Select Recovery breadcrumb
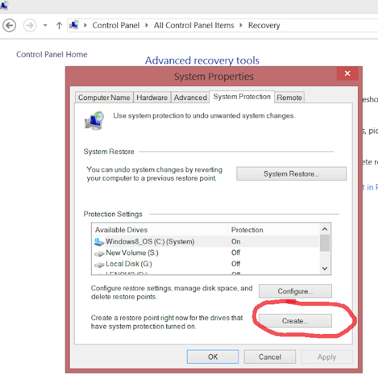This screenshot has width=378, height=388. click(x=264, y=25)
